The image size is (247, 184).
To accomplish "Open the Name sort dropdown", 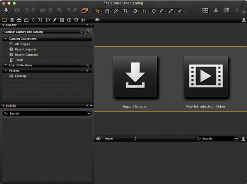I will [x=120, y=139].
